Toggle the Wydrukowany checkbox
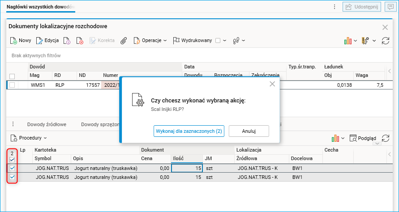The image size is (399, 212). pyautogui.click(x=218, y=41)
